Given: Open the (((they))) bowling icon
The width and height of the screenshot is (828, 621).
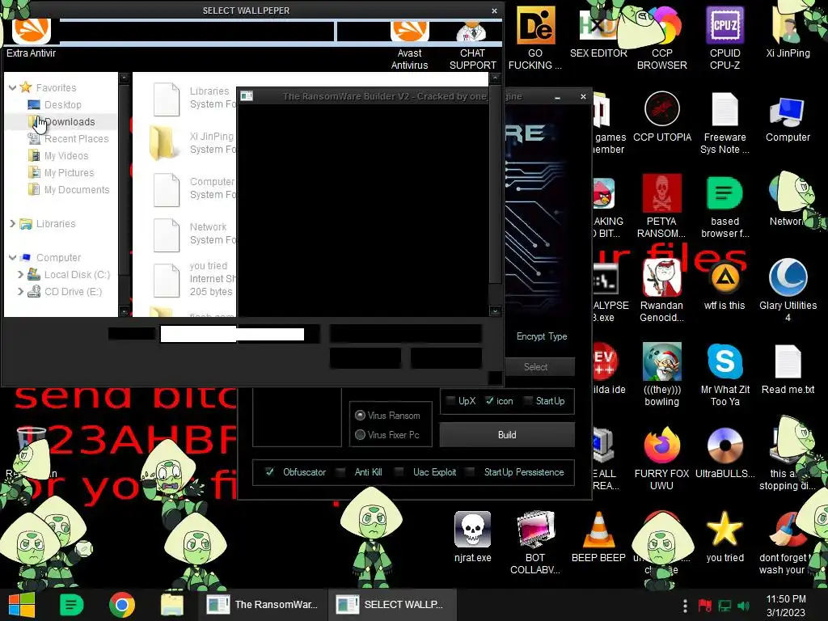Looking at the screenshot, I should tap(661, 374).
